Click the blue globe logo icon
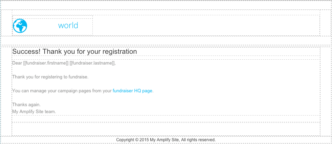332x144 pixels. [20, 26]
